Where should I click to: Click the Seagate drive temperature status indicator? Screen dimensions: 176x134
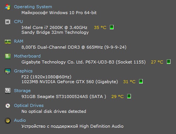click(129, 96)
